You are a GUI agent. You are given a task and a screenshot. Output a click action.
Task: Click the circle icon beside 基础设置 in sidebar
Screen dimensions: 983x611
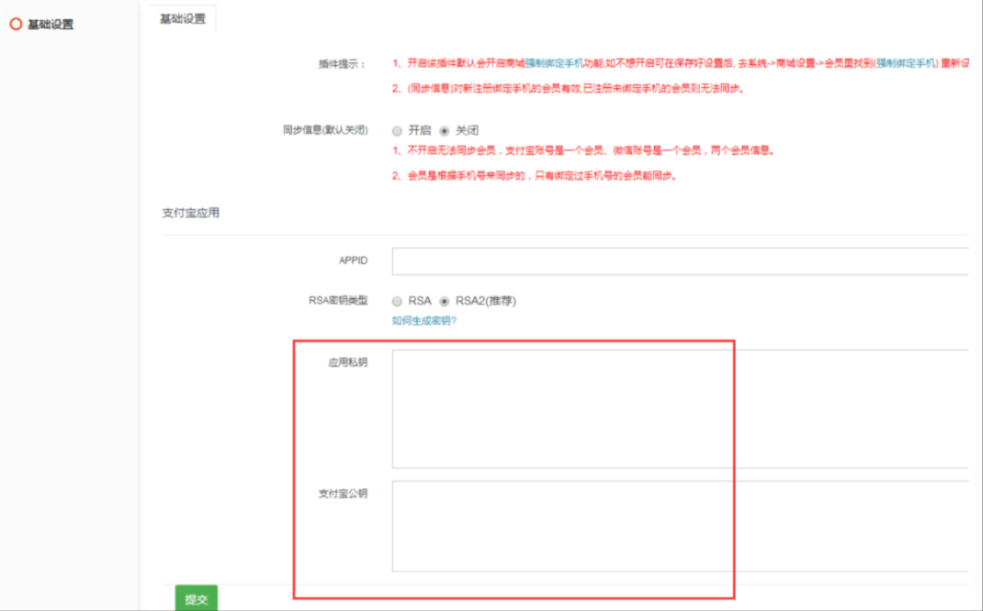15,25
